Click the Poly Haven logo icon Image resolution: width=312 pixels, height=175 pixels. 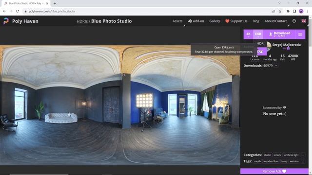pyautogui.click(x=6, y=21)
